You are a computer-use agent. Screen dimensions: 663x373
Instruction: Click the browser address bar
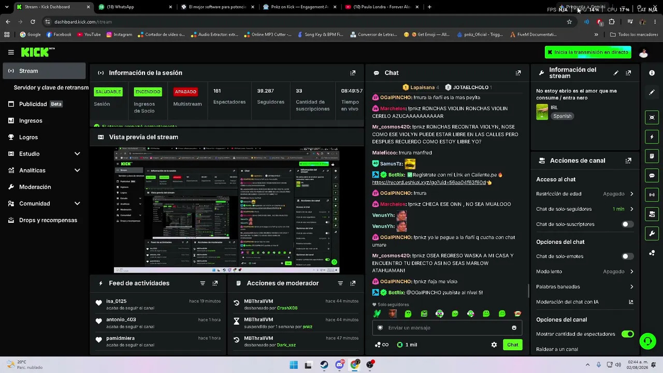306,22
